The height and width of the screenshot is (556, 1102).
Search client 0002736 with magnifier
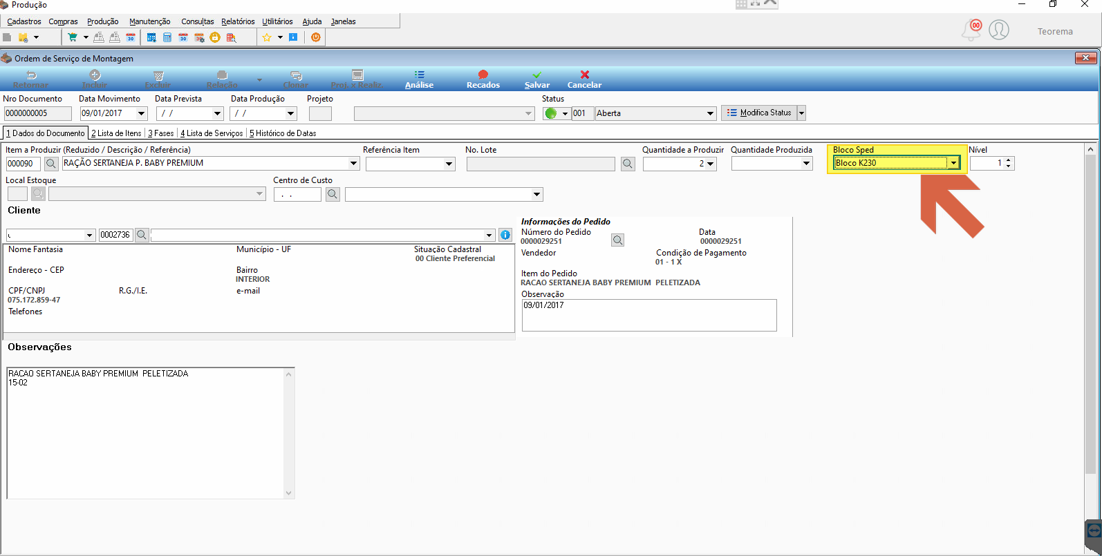[142, 235]
